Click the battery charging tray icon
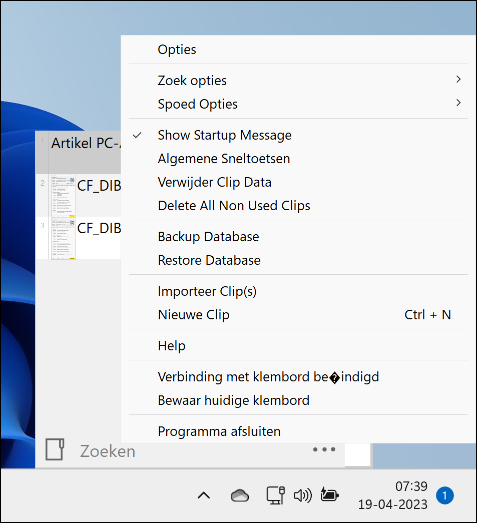477x523 pixels. 329,494
